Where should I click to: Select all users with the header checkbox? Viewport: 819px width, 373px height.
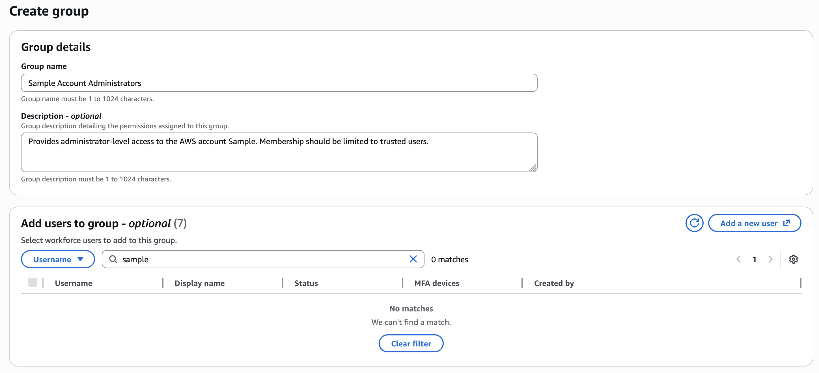point(33,283)
